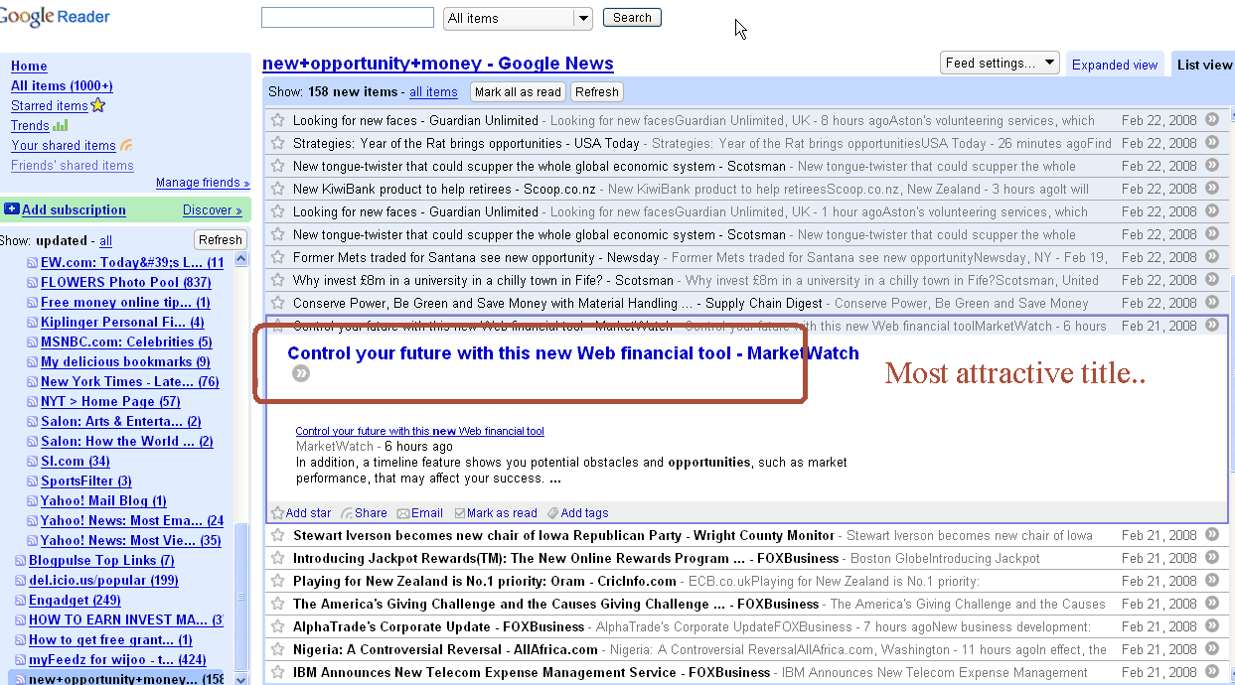Click in the search text field

click(x=348, y=18)
